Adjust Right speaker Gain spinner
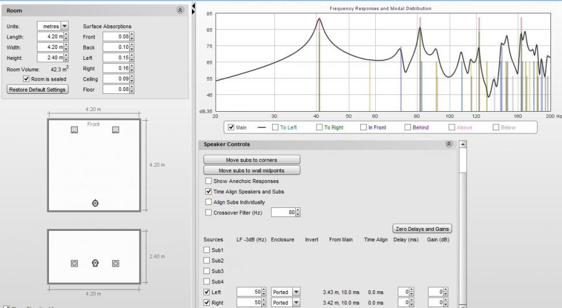Viewport: 562px width, 308px height. coord(446,303)
